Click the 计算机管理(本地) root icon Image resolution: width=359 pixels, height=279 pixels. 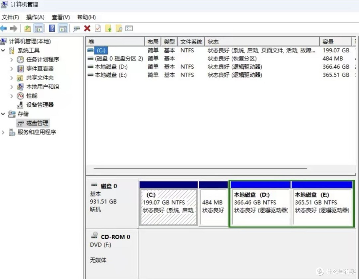(3, 42)
